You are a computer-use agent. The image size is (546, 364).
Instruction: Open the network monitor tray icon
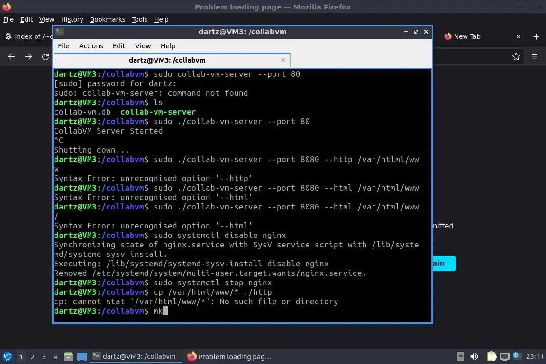pyautogui.click(x=504, y=356)
